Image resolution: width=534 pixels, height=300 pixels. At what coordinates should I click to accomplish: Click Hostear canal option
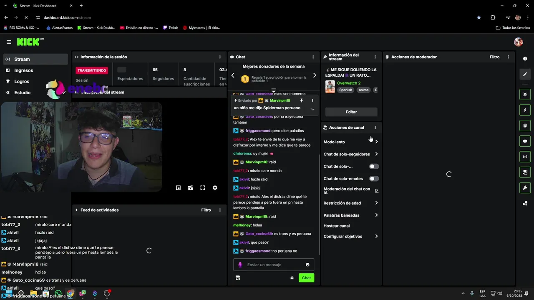tap(337, 226)
